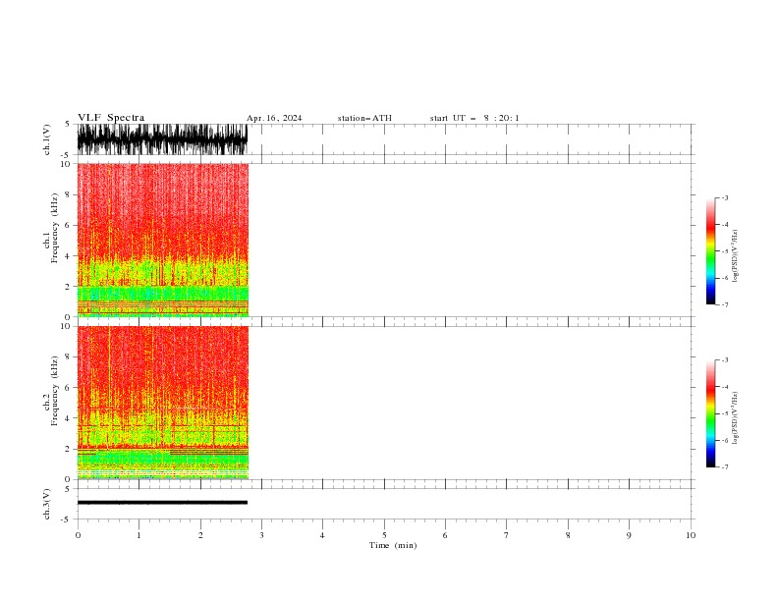Click the ch.2 colorbar 'log(PSD)(V²/Hz)' label
Screen dimensions: 778x601
point(735,418)
